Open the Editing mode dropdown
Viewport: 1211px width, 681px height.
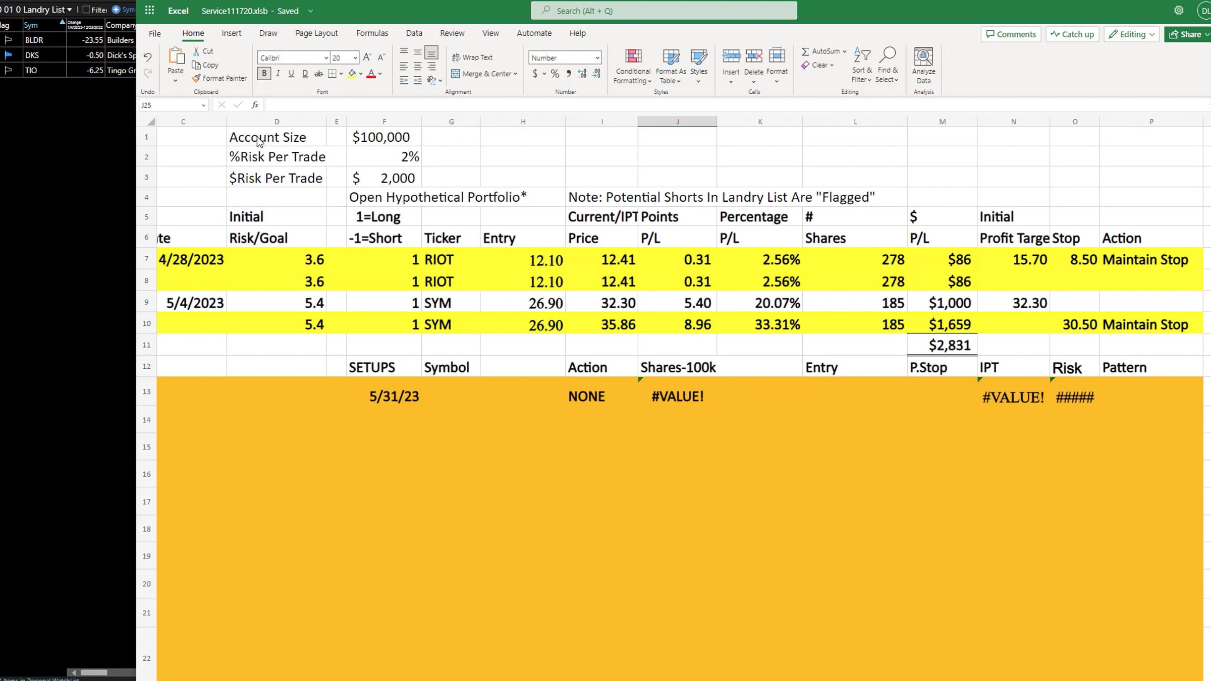tap(1132, 34)
